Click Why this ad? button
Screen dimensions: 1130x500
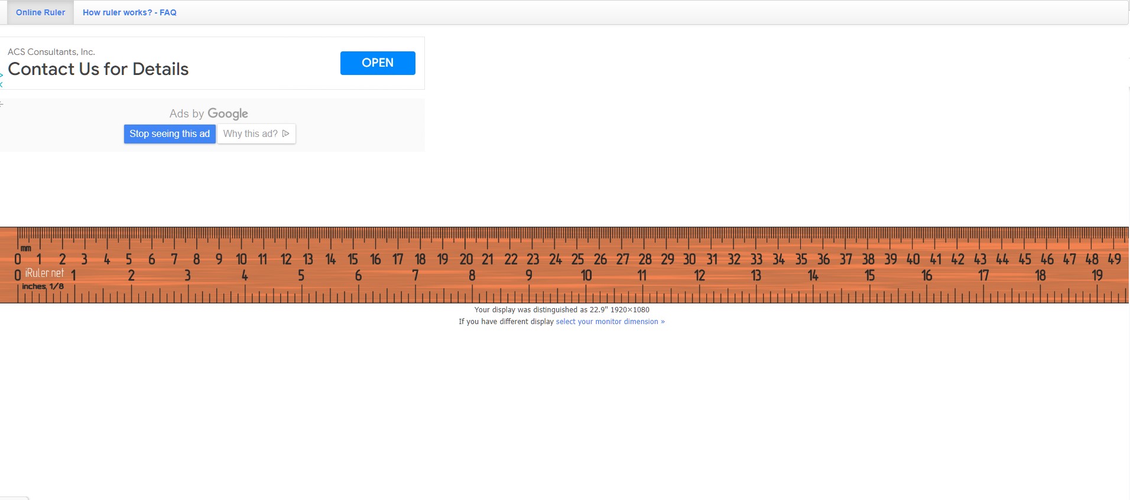(x=256, y=134)
